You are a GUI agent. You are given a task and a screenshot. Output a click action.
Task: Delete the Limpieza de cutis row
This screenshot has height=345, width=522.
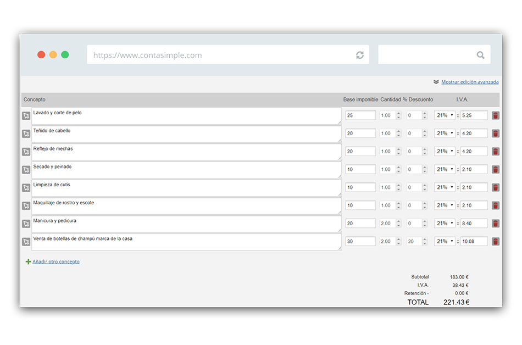click(496, 187)
